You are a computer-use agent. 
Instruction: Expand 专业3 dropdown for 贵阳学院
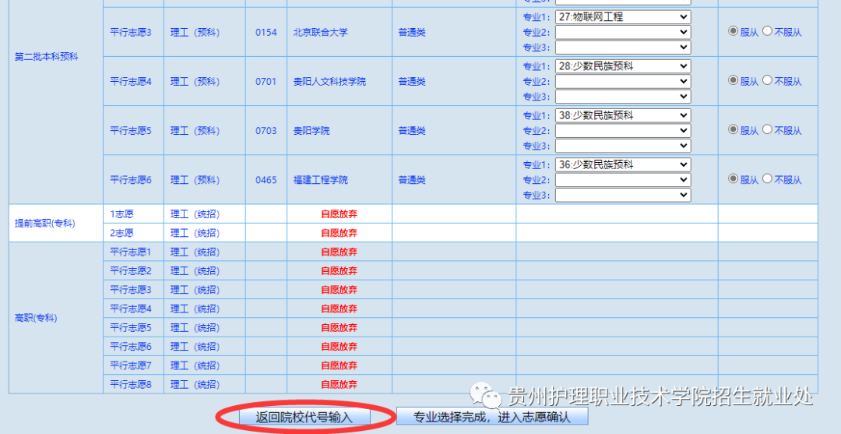[x=622, y=146]
